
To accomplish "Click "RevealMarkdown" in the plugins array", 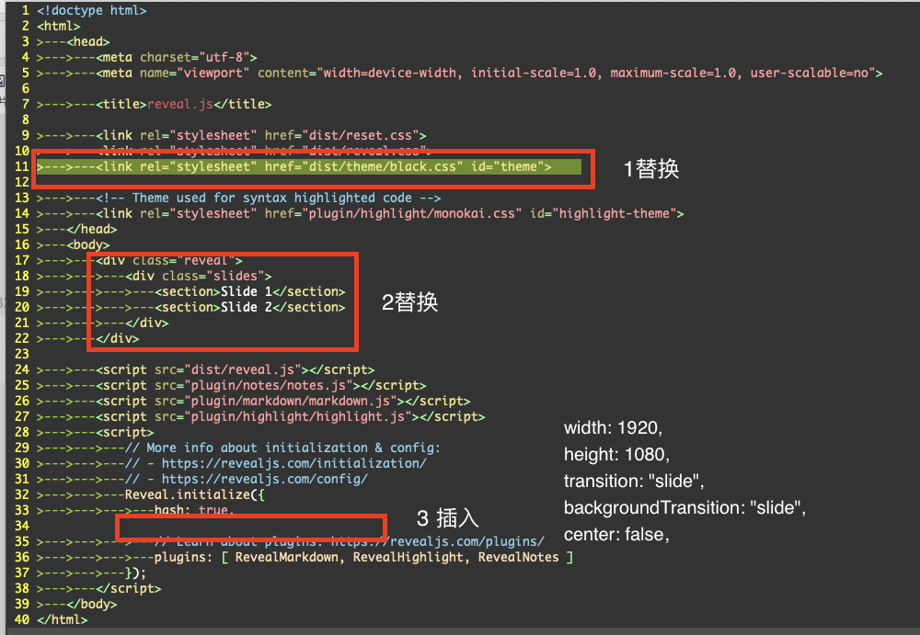I will (x=287, y=558).
